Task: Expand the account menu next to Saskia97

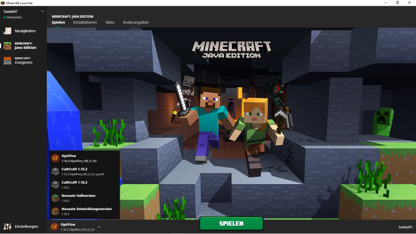Action: (43, 11)
